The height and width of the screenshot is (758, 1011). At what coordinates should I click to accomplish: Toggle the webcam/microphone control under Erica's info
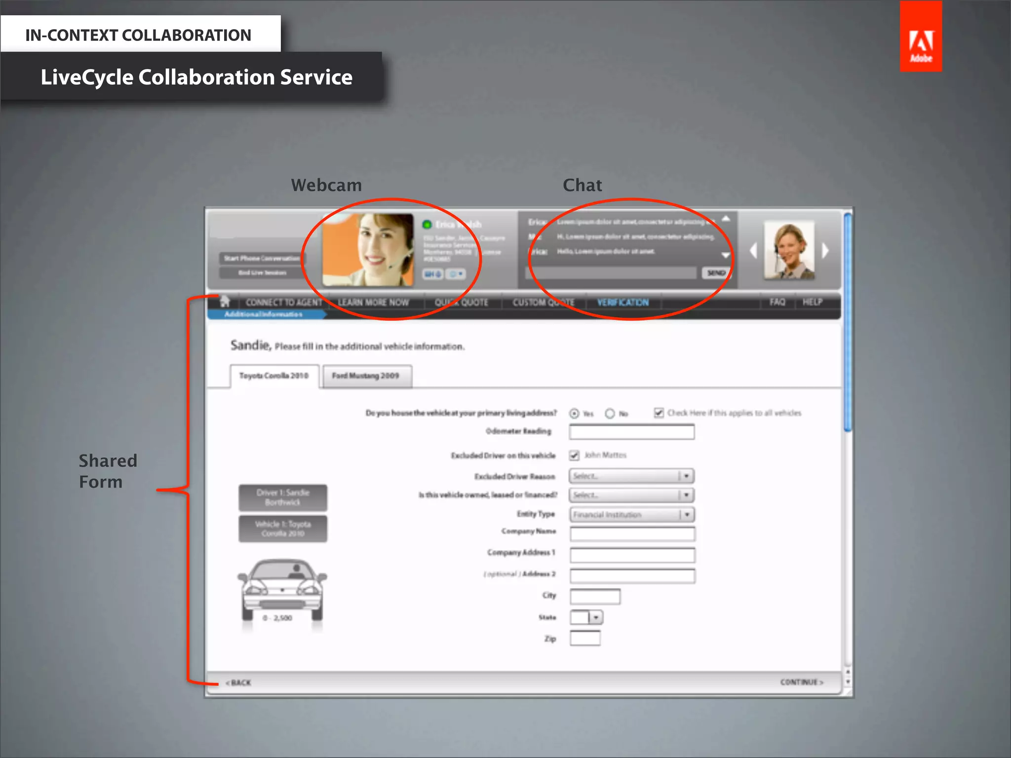433,273
